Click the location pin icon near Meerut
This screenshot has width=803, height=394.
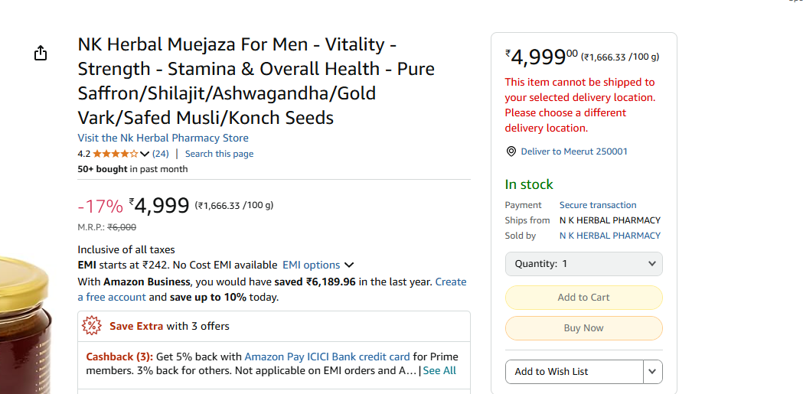(511, 151)
